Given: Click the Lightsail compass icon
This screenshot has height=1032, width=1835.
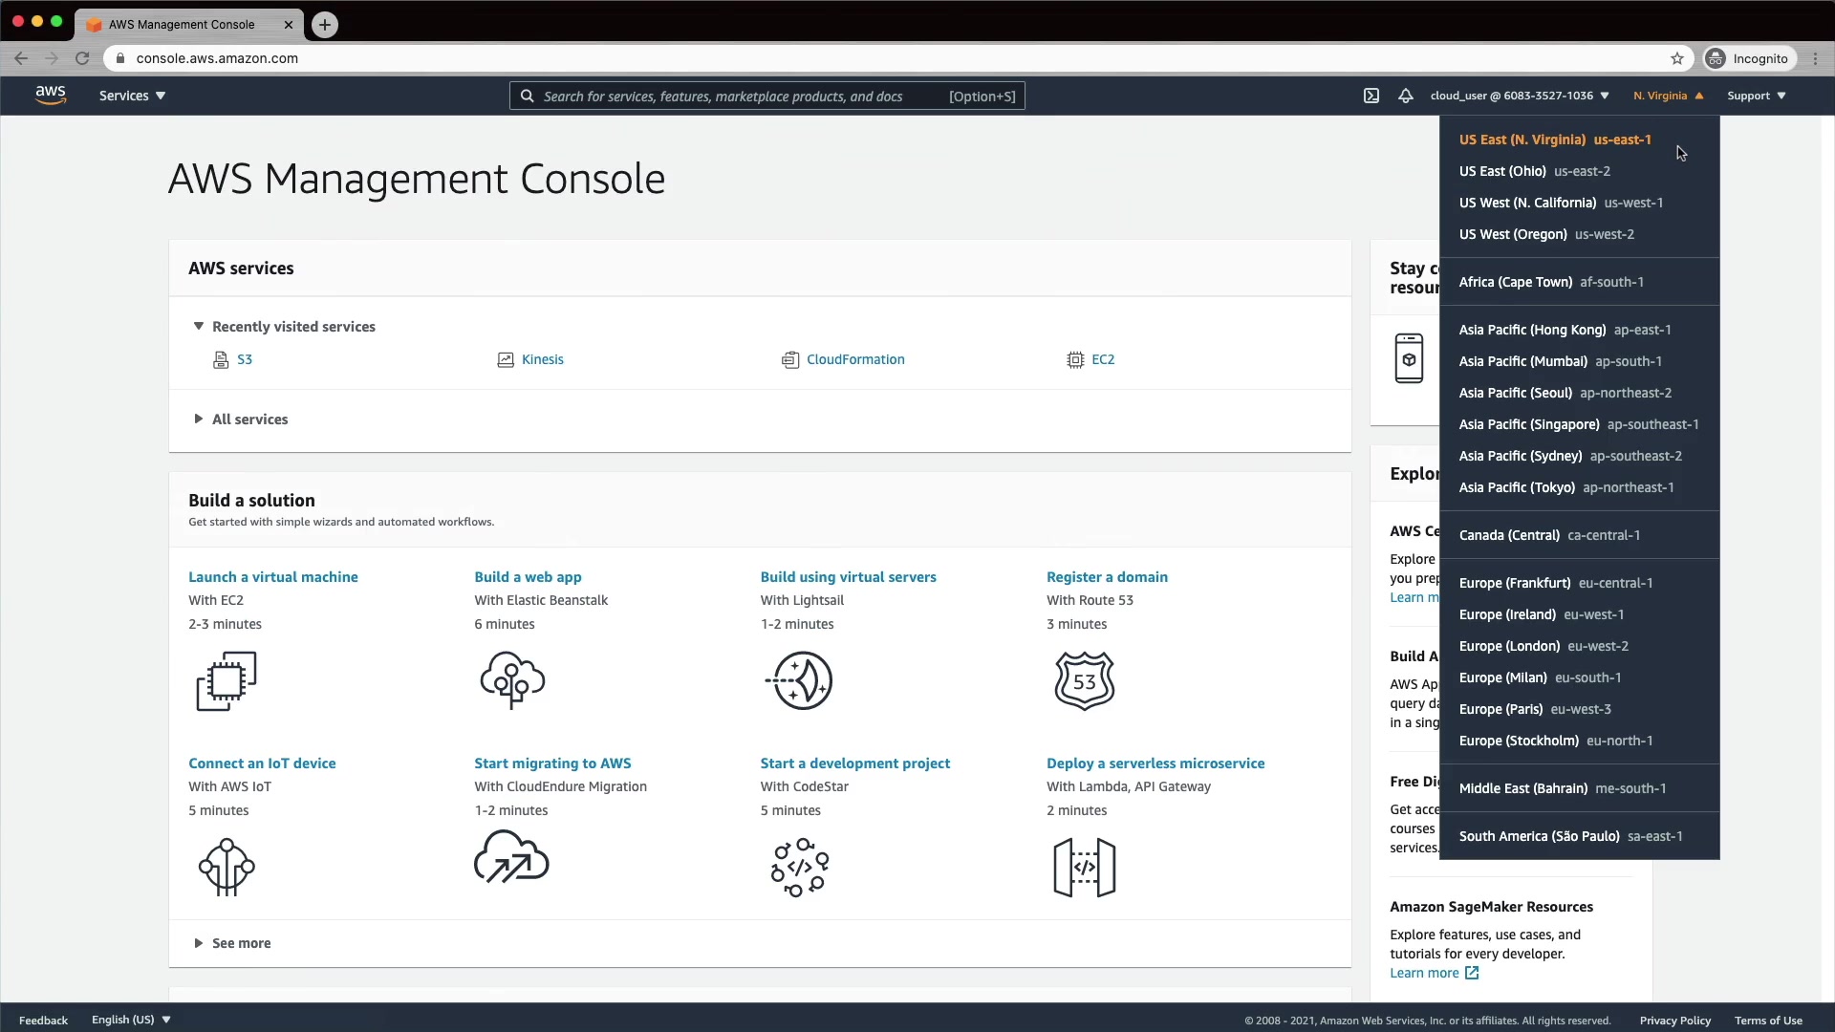Looking at the screenshot, I should (800, 680).
